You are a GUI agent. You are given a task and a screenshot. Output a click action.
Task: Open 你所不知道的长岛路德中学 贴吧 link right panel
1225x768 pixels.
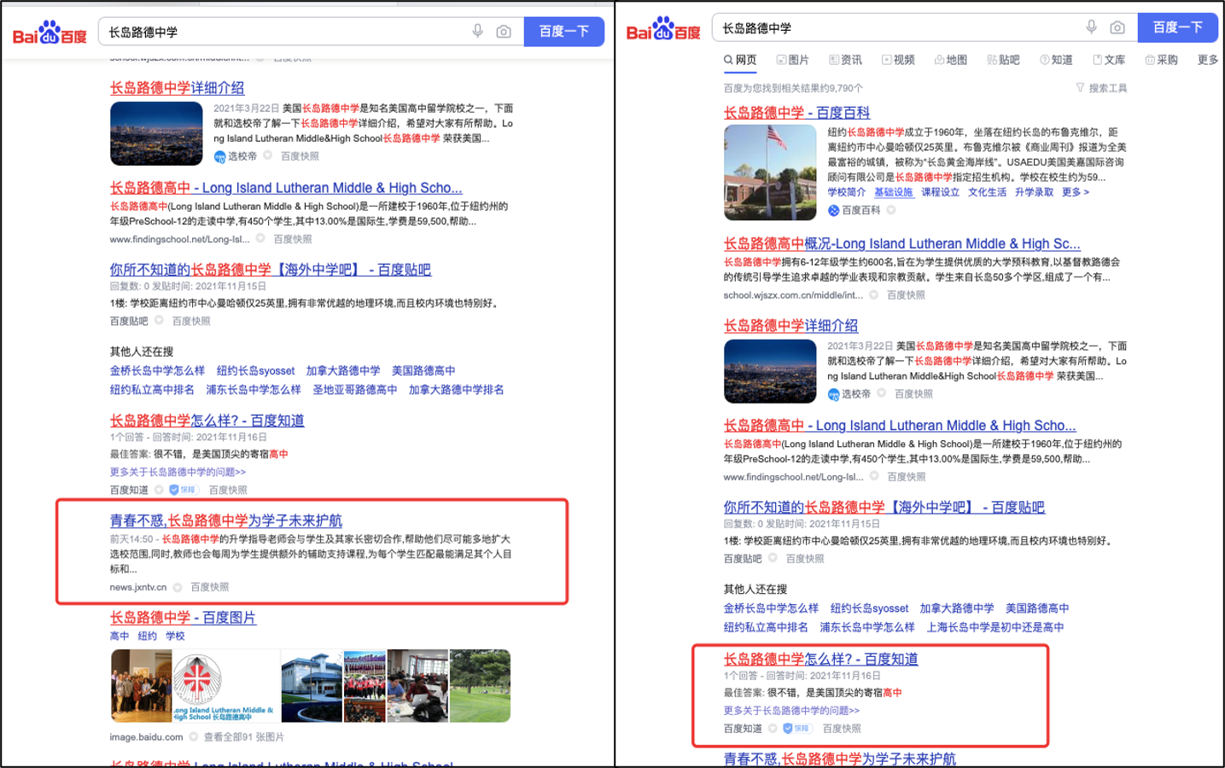[x=884, y=507]
